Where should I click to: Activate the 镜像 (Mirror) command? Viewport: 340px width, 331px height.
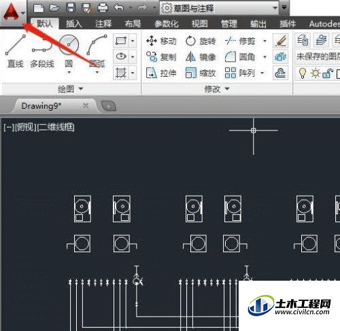pos(201,57)
